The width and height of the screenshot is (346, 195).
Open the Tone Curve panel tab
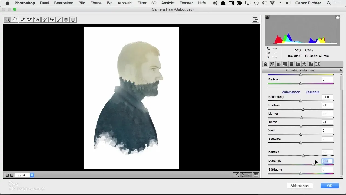[x=272, y=64]
